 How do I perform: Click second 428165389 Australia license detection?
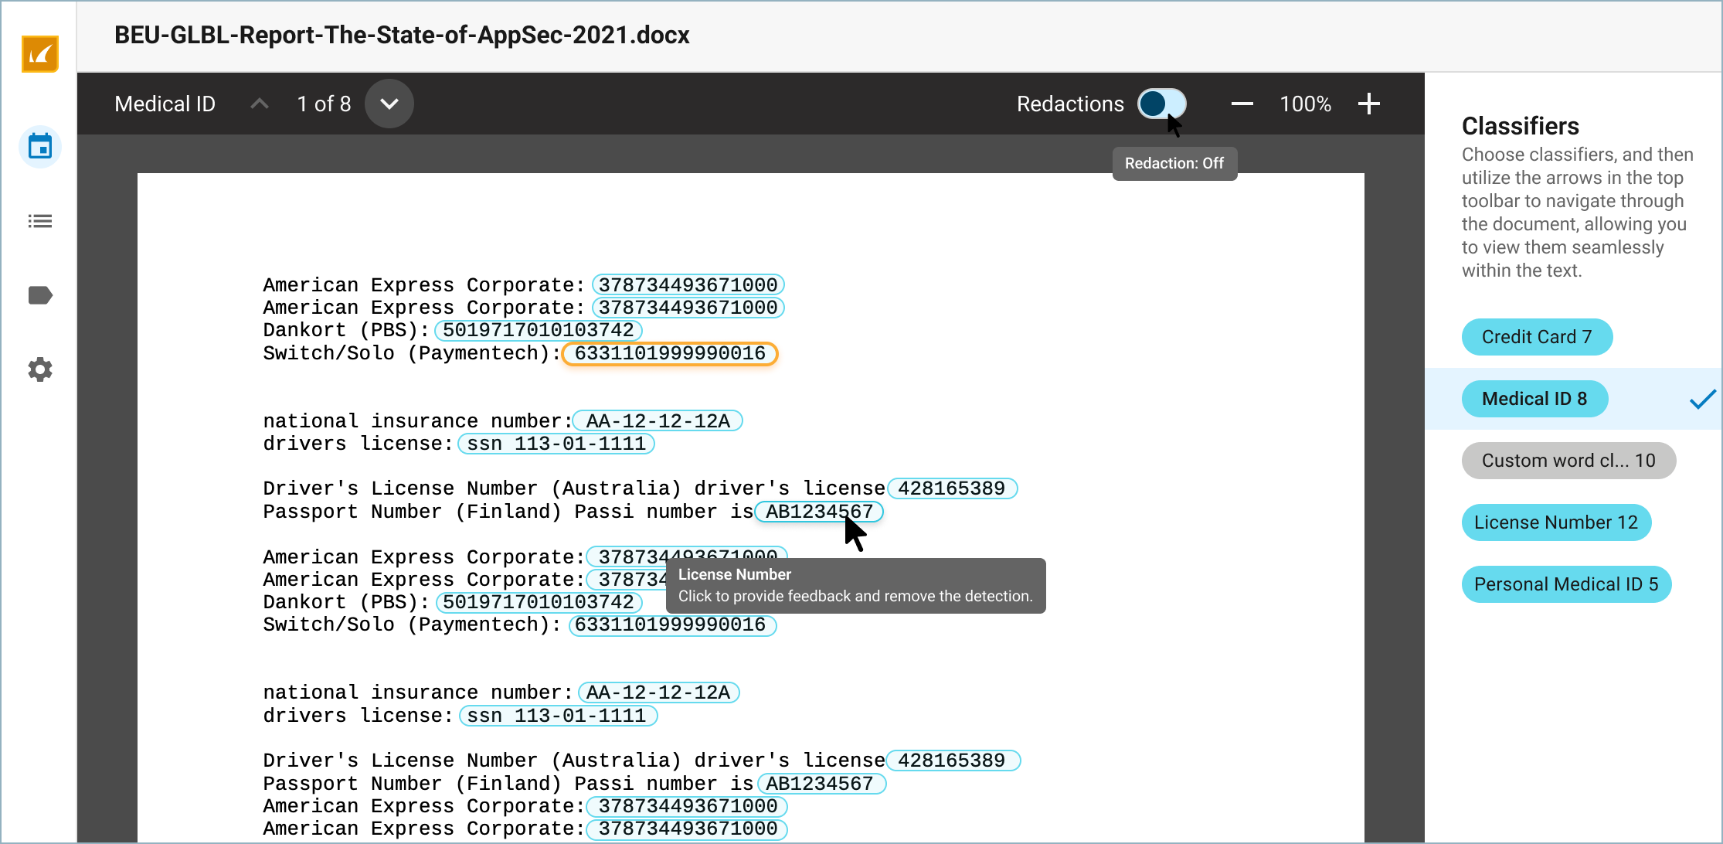click(953, 761)
